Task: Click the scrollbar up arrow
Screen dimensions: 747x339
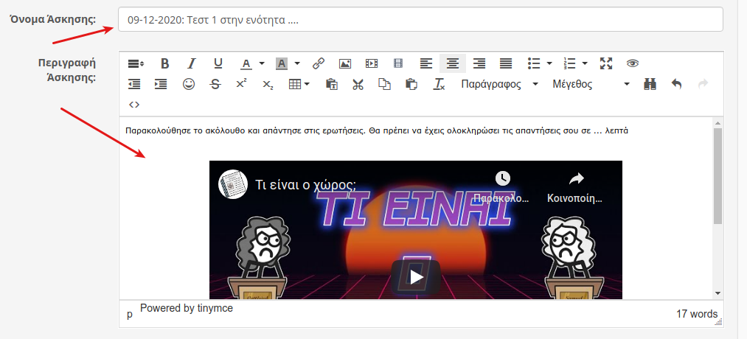Action: pos(718,123)
